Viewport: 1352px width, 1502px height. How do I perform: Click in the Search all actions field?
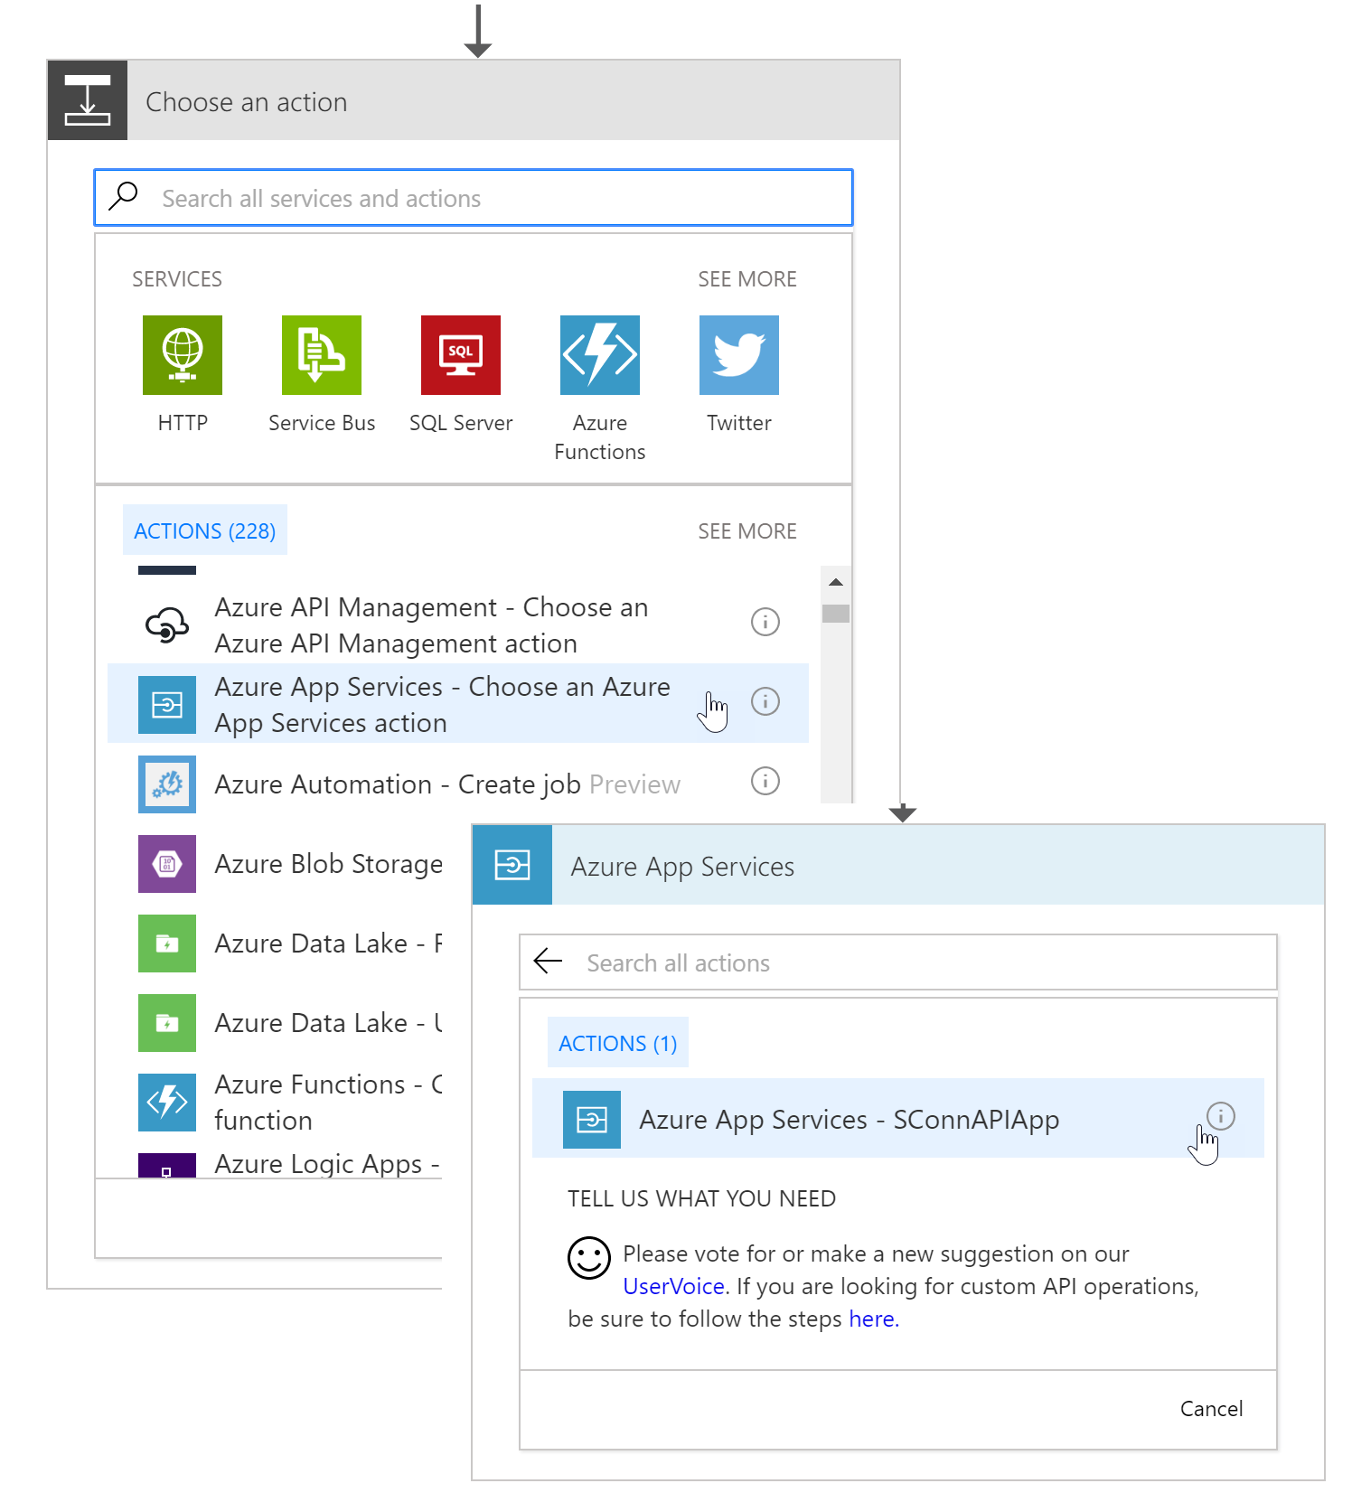(898, 962)
